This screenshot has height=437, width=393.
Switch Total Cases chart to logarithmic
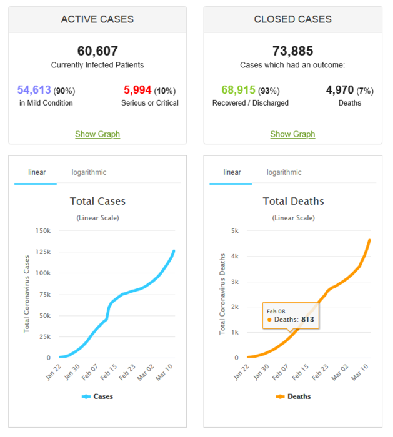[x=89, y=172]
